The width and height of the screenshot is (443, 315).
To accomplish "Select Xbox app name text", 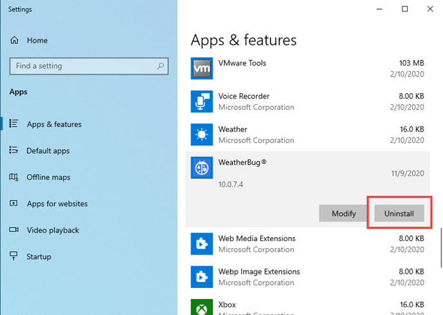I will (x=227, y=305).
